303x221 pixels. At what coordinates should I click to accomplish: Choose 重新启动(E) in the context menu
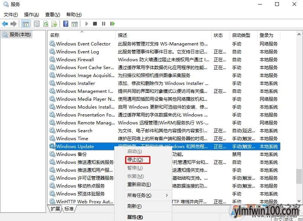[x=139, y=185]
